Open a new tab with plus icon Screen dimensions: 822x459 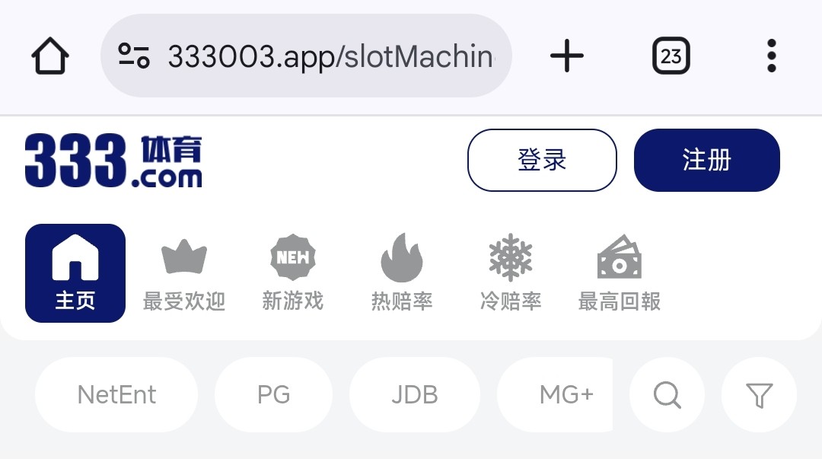pyautogui.click(x=567, y=56)
